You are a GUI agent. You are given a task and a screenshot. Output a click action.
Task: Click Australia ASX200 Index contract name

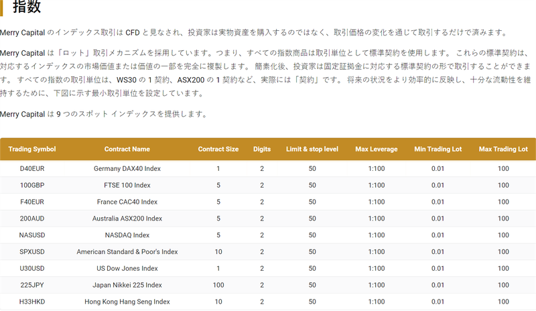click(127, 219)
